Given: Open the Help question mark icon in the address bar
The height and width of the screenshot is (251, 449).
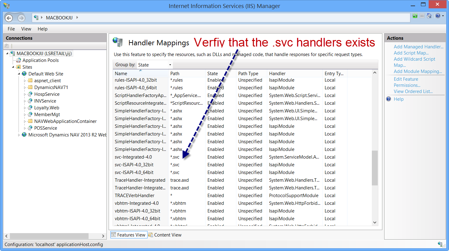Looking at the screenshot, I should pyautogui.click(x=438, y=16).
